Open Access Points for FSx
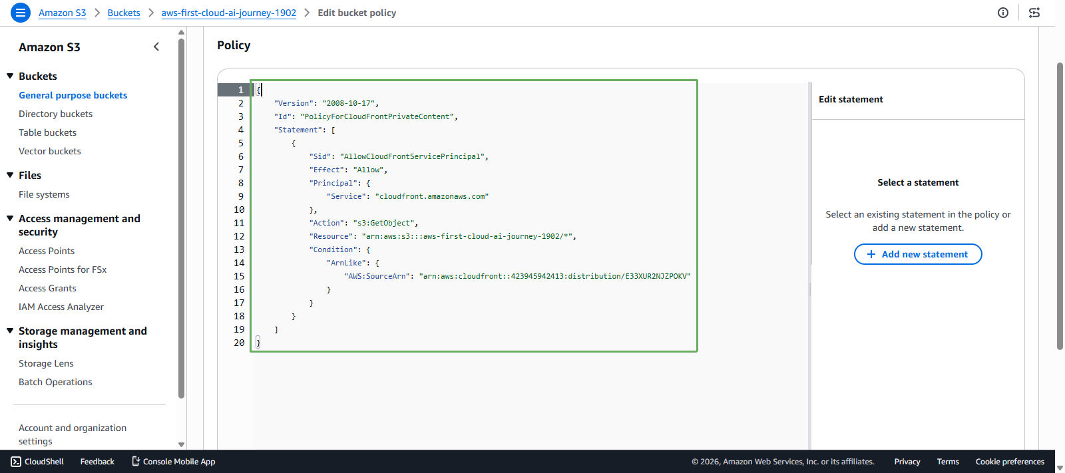The width and height of the screenshot is (1065, 473). pyautogui.click(x=63, y=269)
